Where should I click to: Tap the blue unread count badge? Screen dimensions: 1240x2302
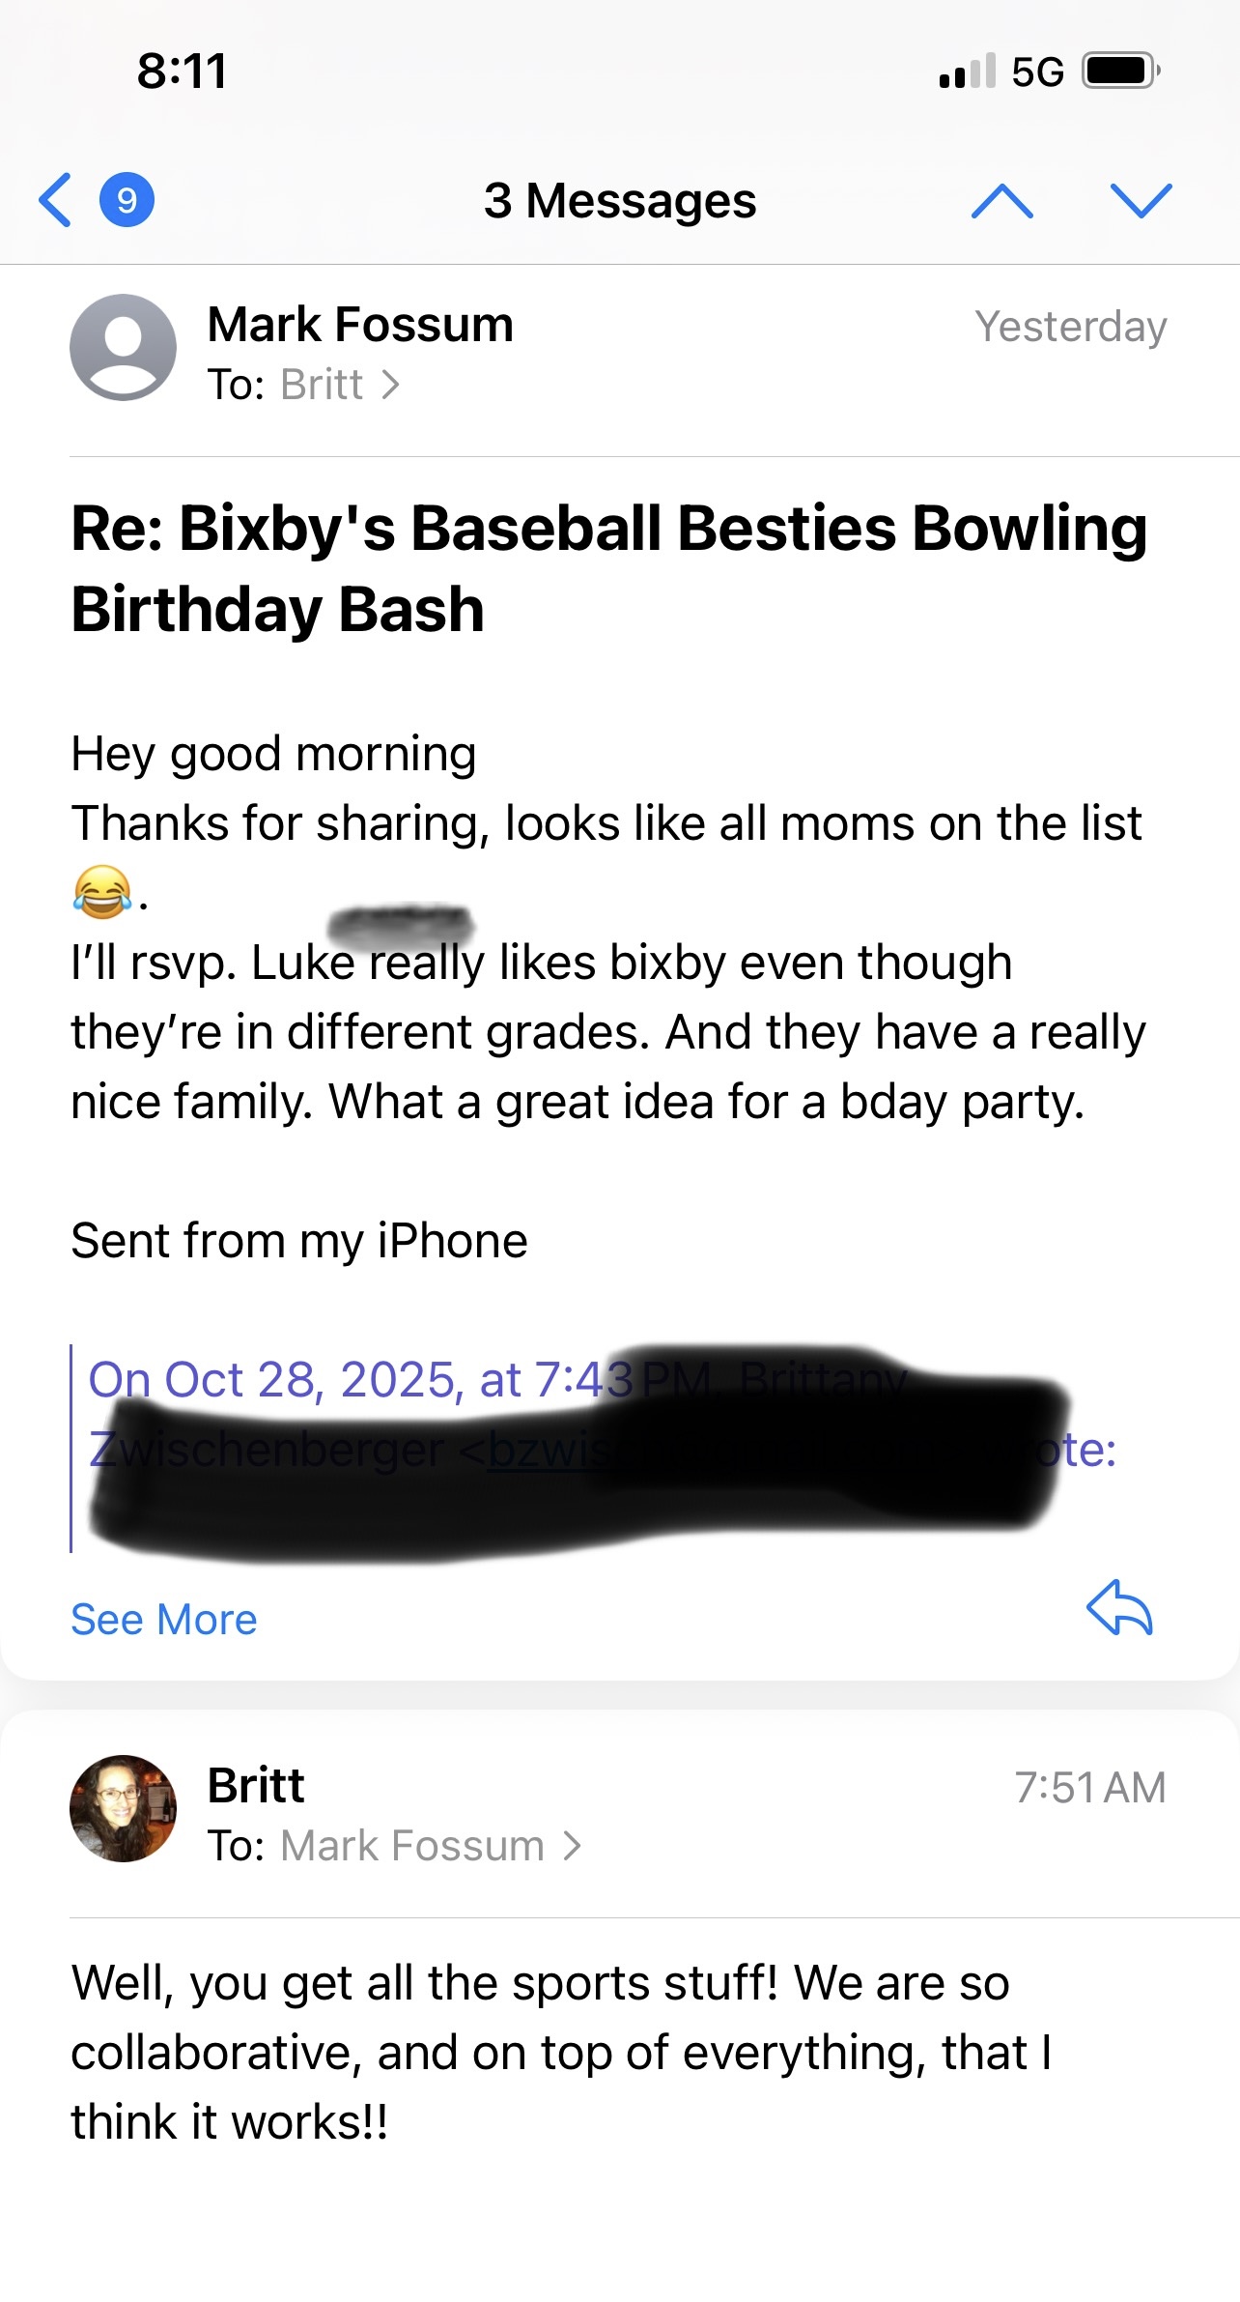point(127,200)
